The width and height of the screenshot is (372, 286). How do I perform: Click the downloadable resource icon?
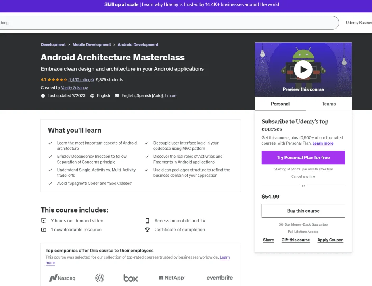44,230
